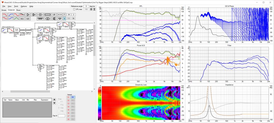This screenshot has height=123, width=274.
Task: Move the selected parameter up with the up arrow
Action: tap(54, 99)
